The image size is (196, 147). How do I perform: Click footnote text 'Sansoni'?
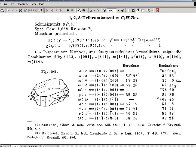click(50, 125)
